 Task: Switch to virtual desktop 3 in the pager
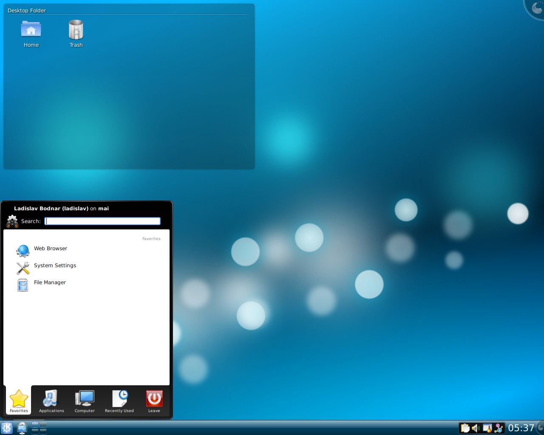pos(35,431)
